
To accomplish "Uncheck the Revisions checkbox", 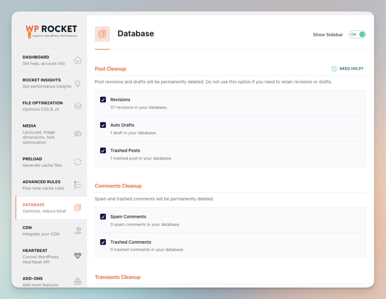I will [103, 100].
